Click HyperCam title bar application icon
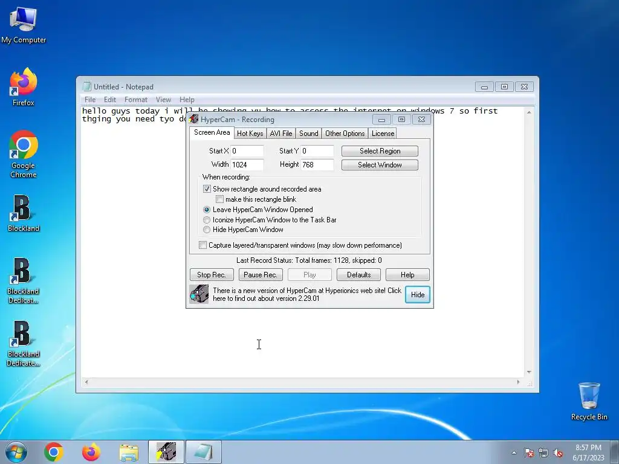 (193, 119)
